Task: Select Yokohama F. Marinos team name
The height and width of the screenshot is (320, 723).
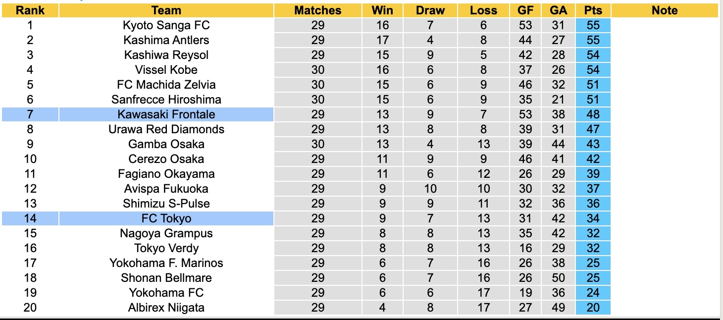Action: coord(166,263)
